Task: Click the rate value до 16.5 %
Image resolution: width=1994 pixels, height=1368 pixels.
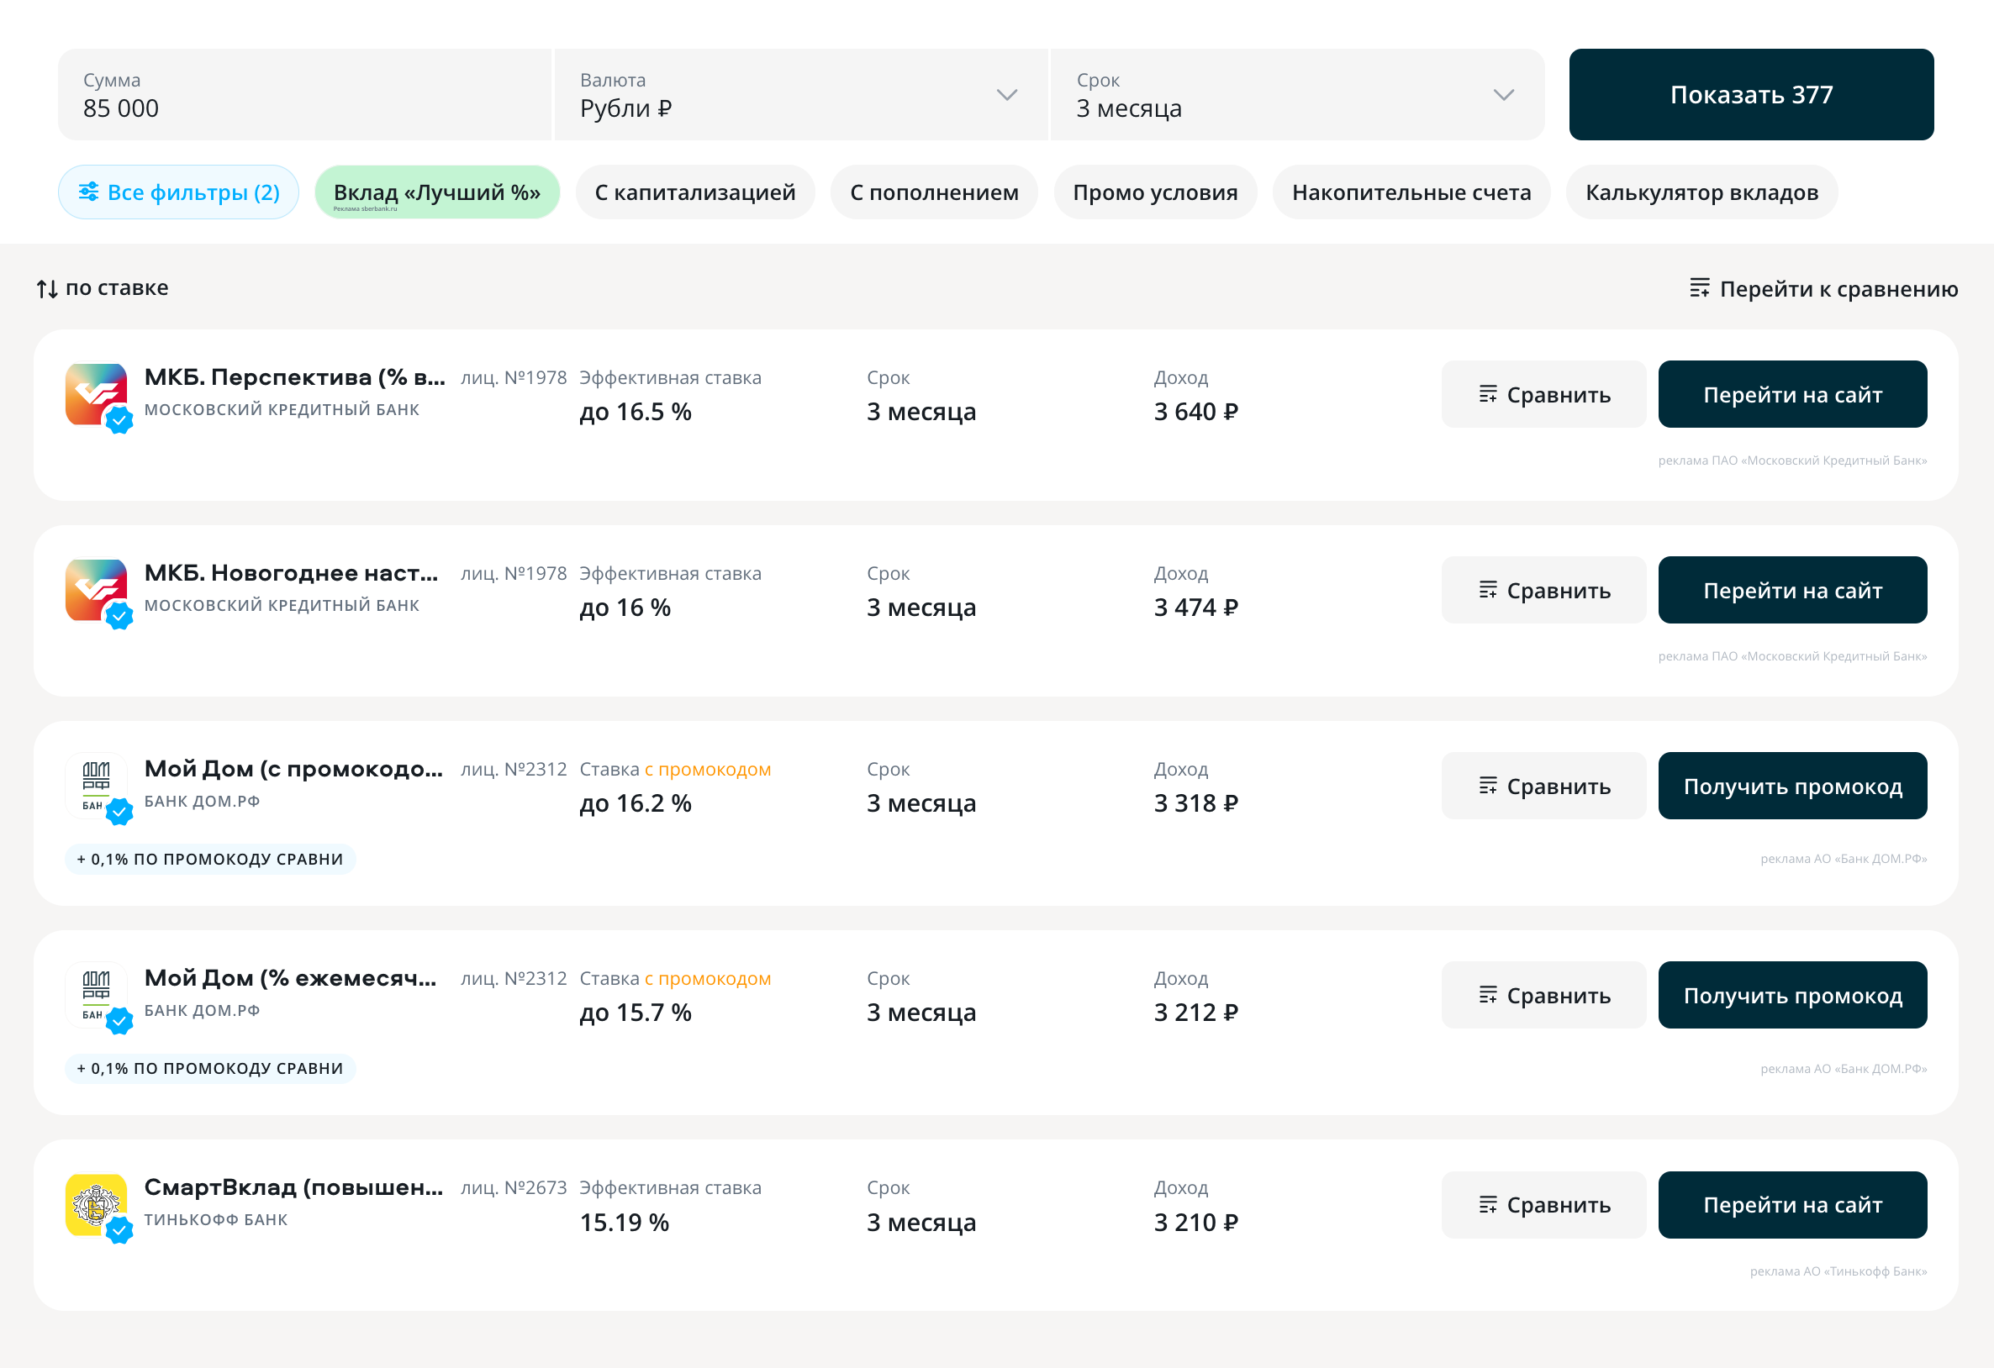Action: [x=636, y=412]
